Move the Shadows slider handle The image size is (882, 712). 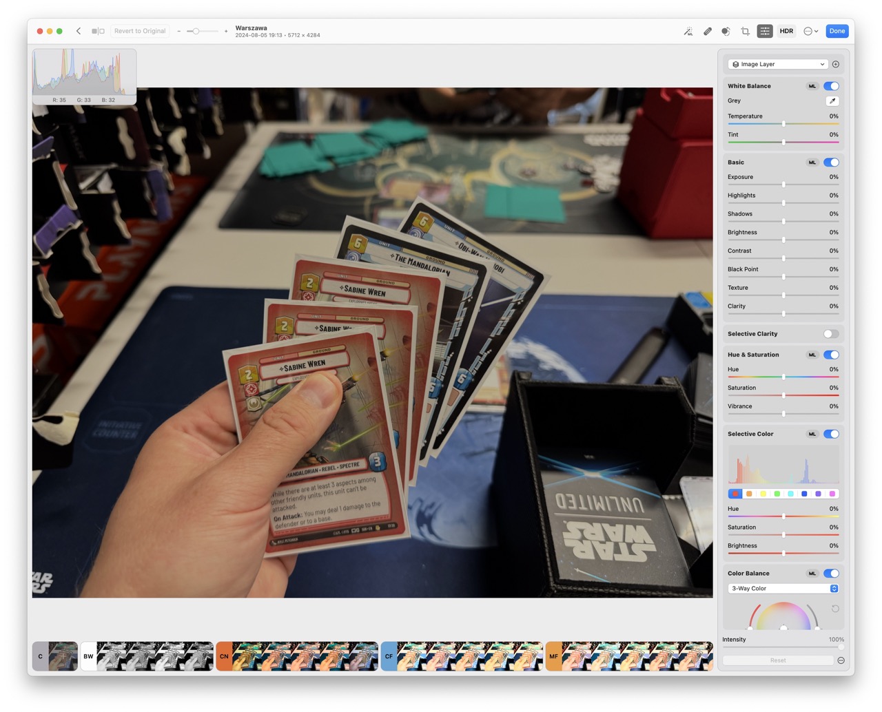point(783,222)
